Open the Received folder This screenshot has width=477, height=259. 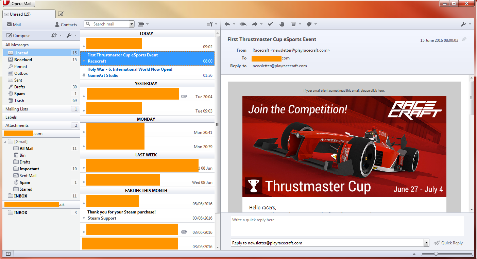41,60
